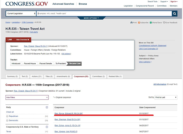Collapse Cosponsors by U.S. State section
183x134 pixels.
[x=47, y=126]
